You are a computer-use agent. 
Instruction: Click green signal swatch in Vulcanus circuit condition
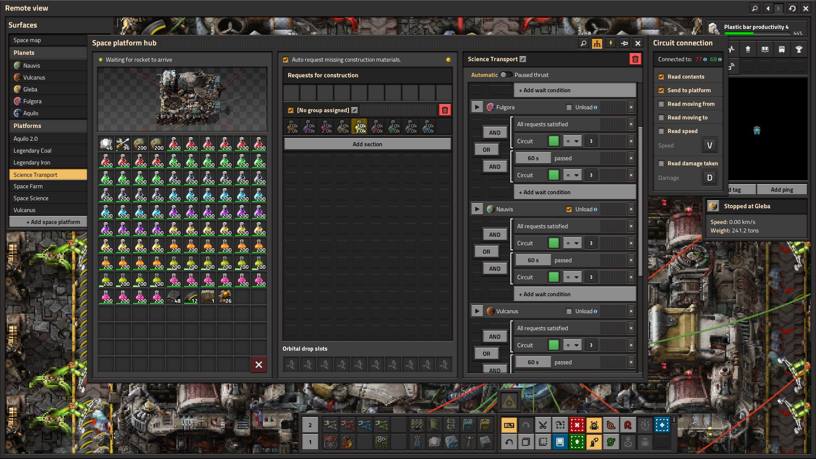pos(553,345)
